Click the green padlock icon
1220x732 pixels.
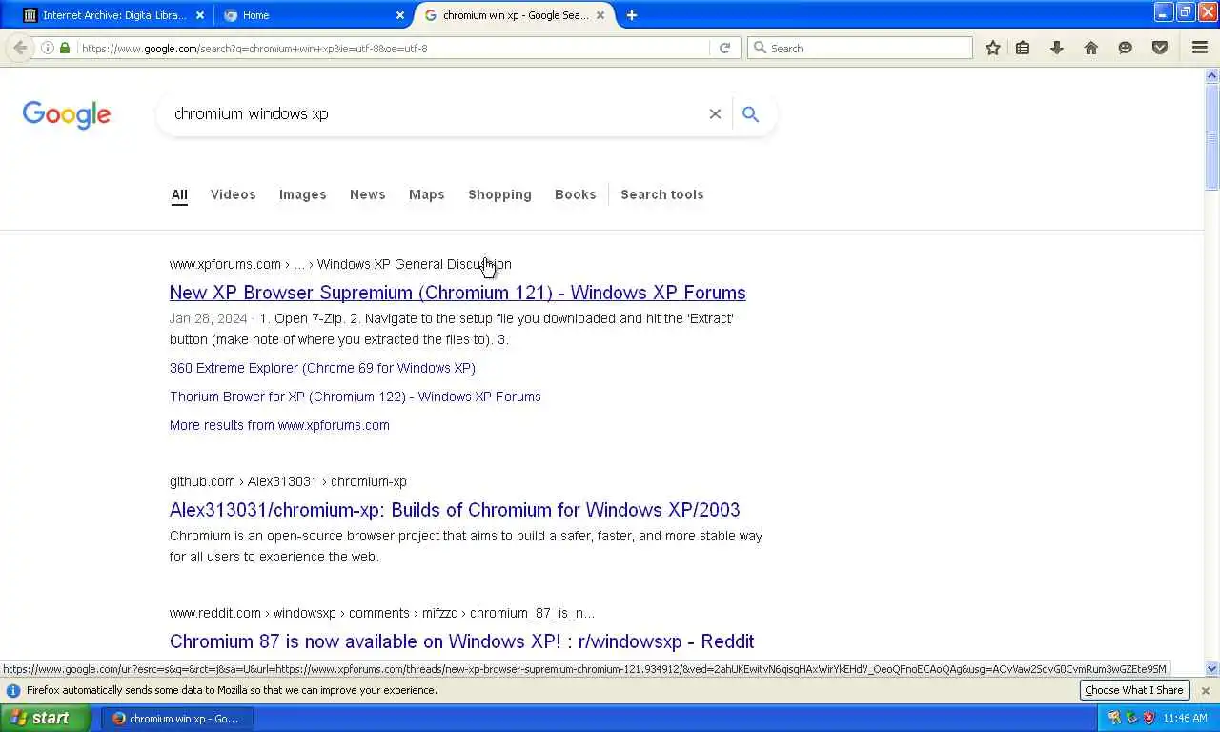pos(65,48)
